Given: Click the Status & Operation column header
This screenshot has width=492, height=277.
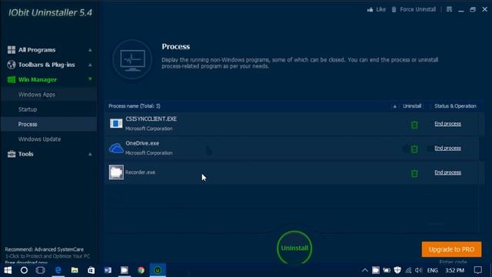Looking at the screenshot, I should (x=455, y=106).
